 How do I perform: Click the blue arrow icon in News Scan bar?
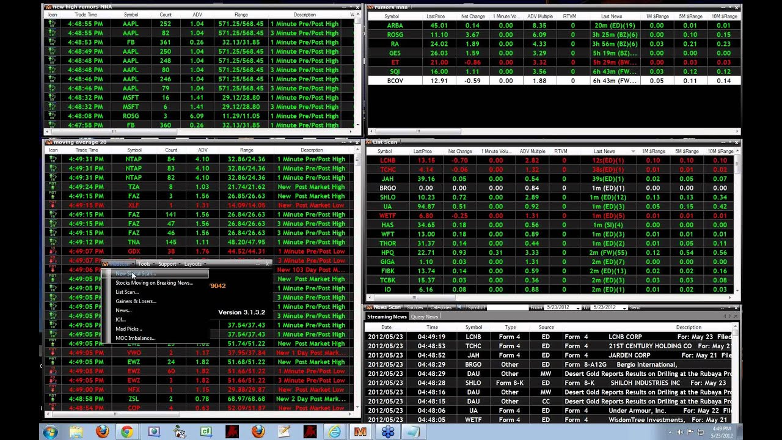click(x=459, y=307)
